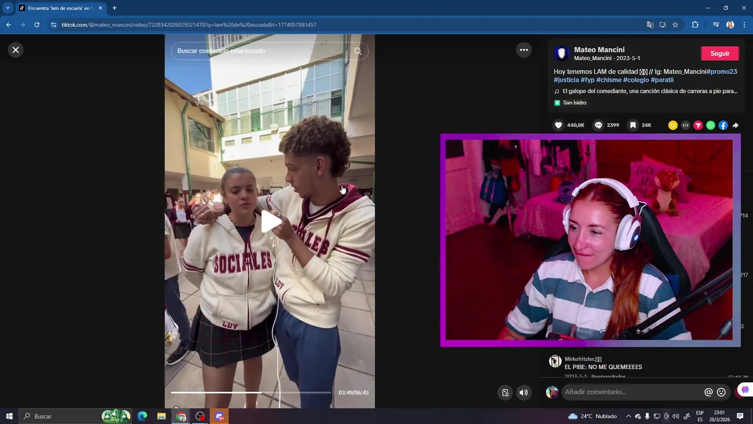The width and height of the screenshot is (753, 424).
Task: Toggle floating player mode icon
Action: point(505,393)
